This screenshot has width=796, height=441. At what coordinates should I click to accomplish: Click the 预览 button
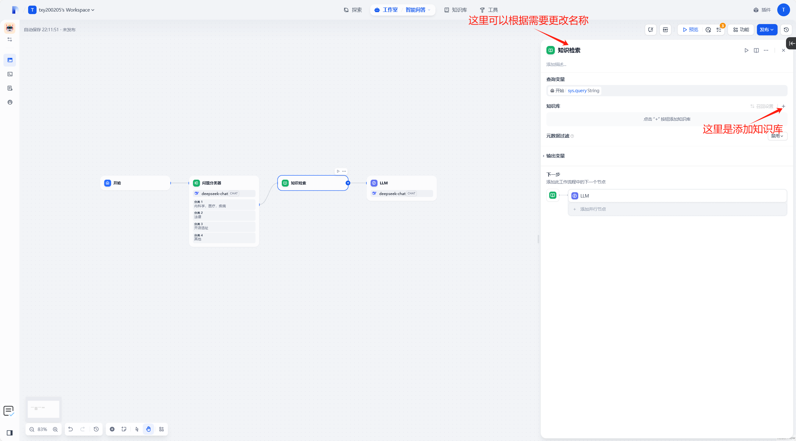[690, 30]
